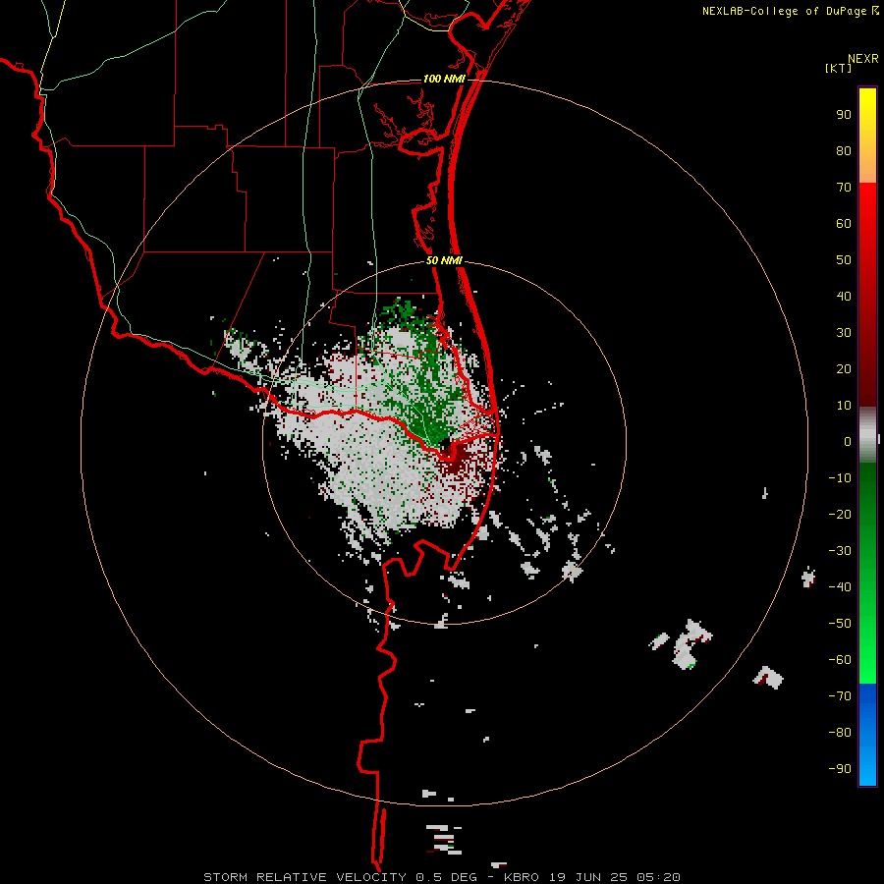Click the 80 value on the velocity scale
Screen dimensions: 884x884
(x=844, y=151)
